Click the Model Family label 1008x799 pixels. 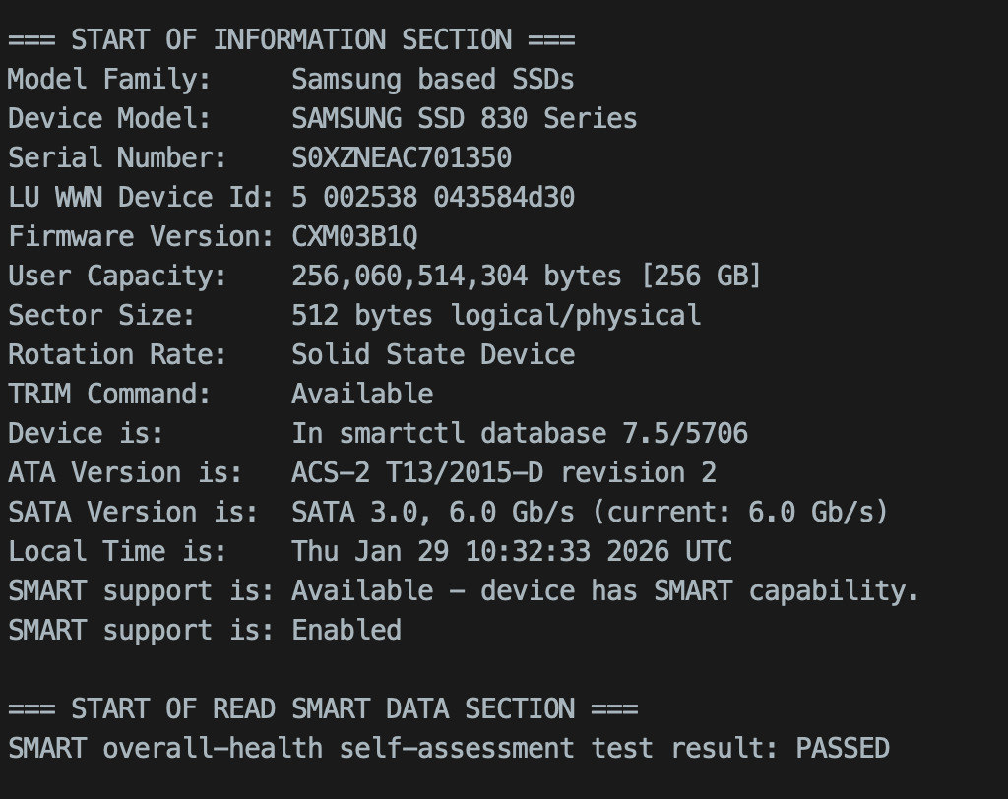point(108,79)
